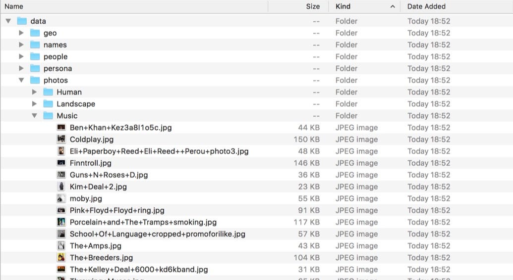Click the Guns+N+Roses+D.jpg thumbnail icon
513x280 pixels.
pyautogui.click(x=61, y=175)
